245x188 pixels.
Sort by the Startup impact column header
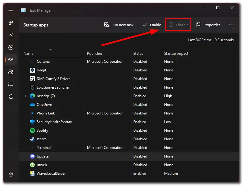pyautogui.click(x=176, y=54)
